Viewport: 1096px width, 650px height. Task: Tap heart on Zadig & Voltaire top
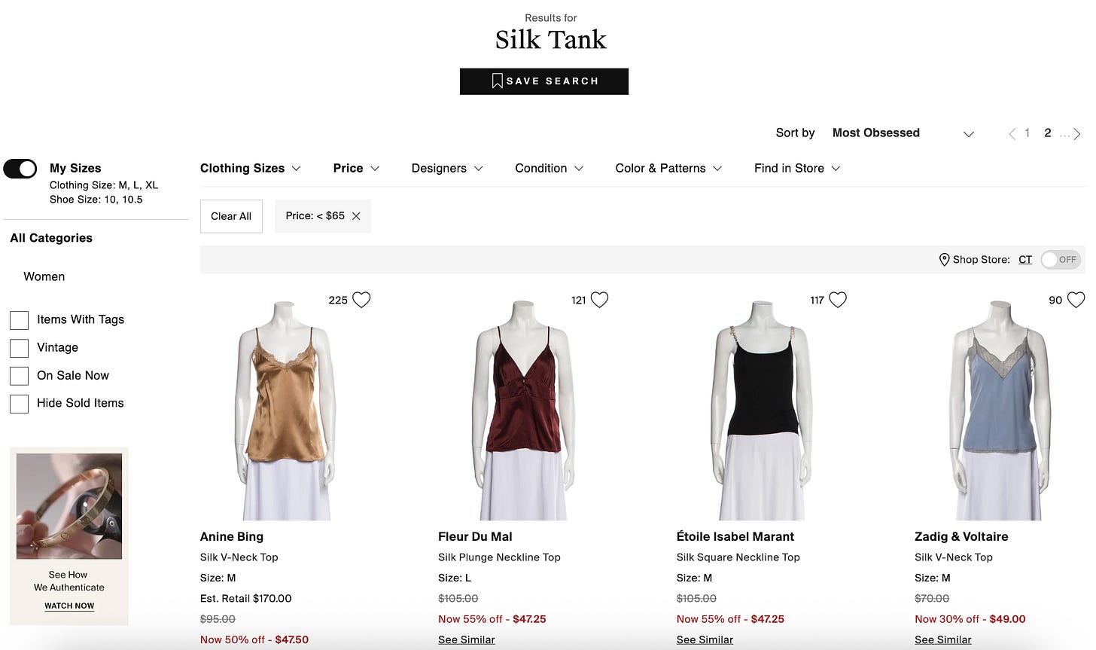[1076, 300]
